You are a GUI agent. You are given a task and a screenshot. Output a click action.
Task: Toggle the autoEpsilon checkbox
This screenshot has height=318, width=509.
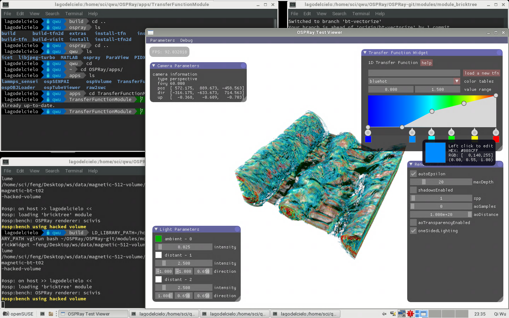click(413, 174)
